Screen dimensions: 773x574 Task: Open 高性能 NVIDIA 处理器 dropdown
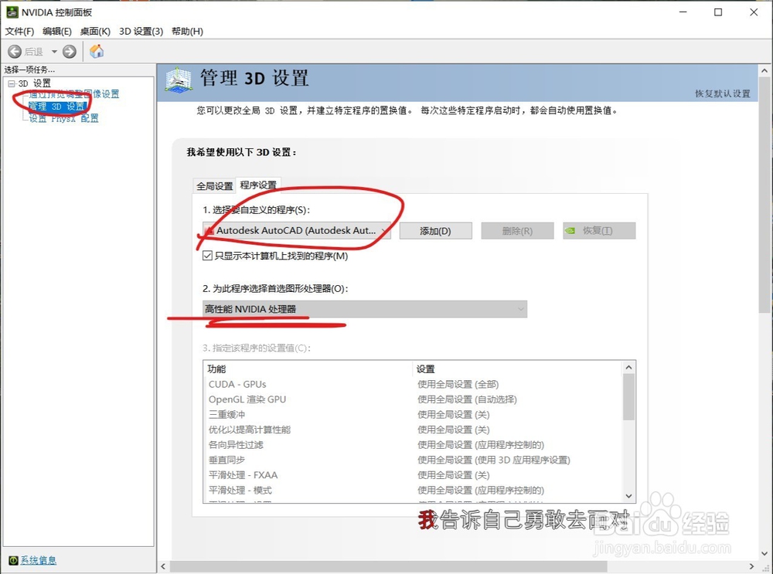click(365, 309)
